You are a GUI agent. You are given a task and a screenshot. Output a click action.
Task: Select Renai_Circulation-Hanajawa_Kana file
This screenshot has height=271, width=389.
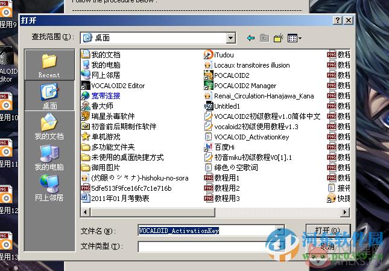[259, 96]
